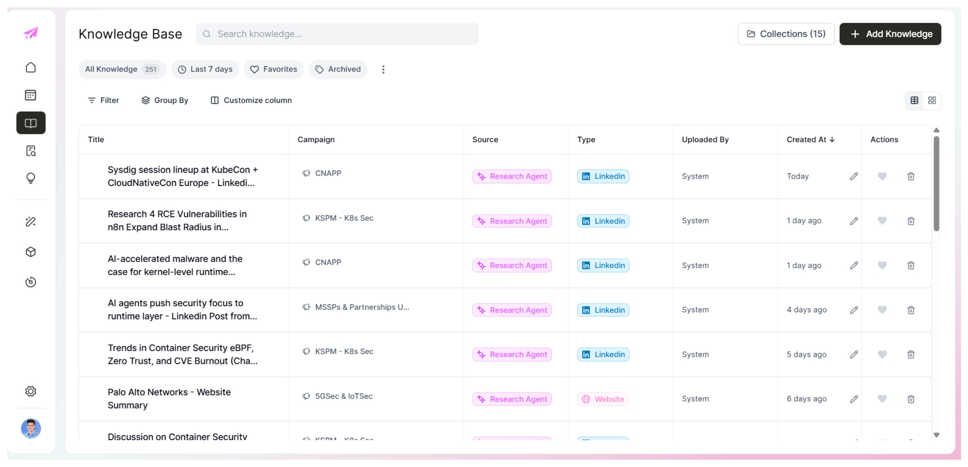Screen dimensions: 968x467
Task: Open the Group By dropdown
Action: tap(165, 100)
